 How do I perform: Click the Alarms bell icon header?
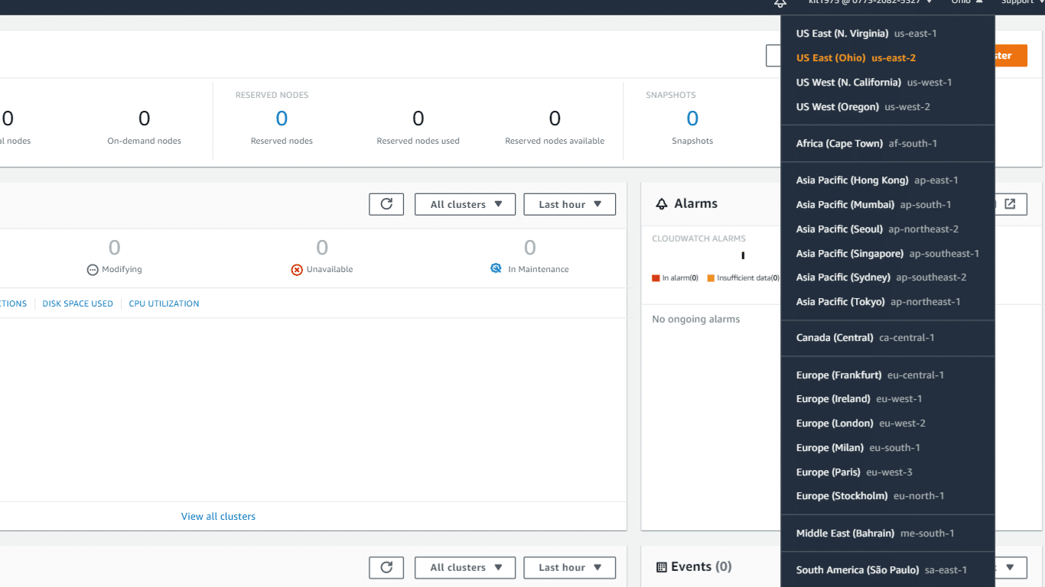pos(661,203)
